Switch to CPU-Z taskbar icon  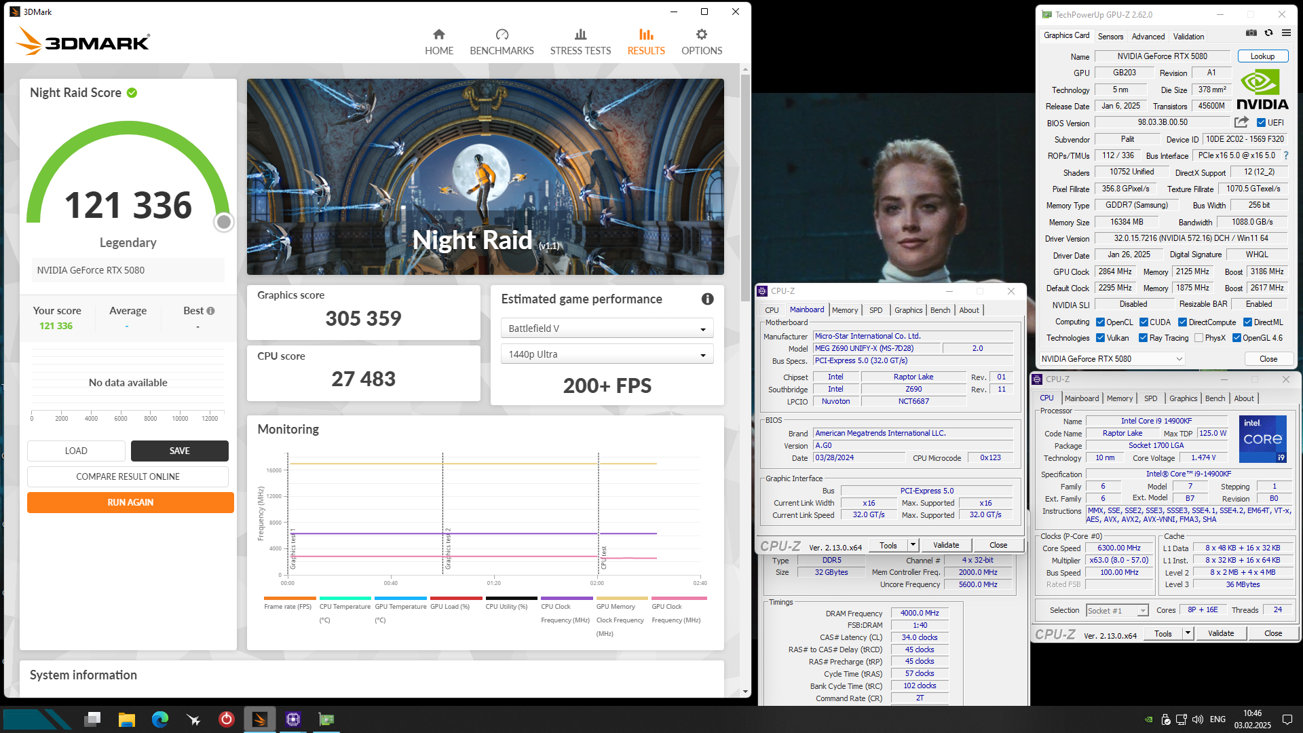click(293, 719)
